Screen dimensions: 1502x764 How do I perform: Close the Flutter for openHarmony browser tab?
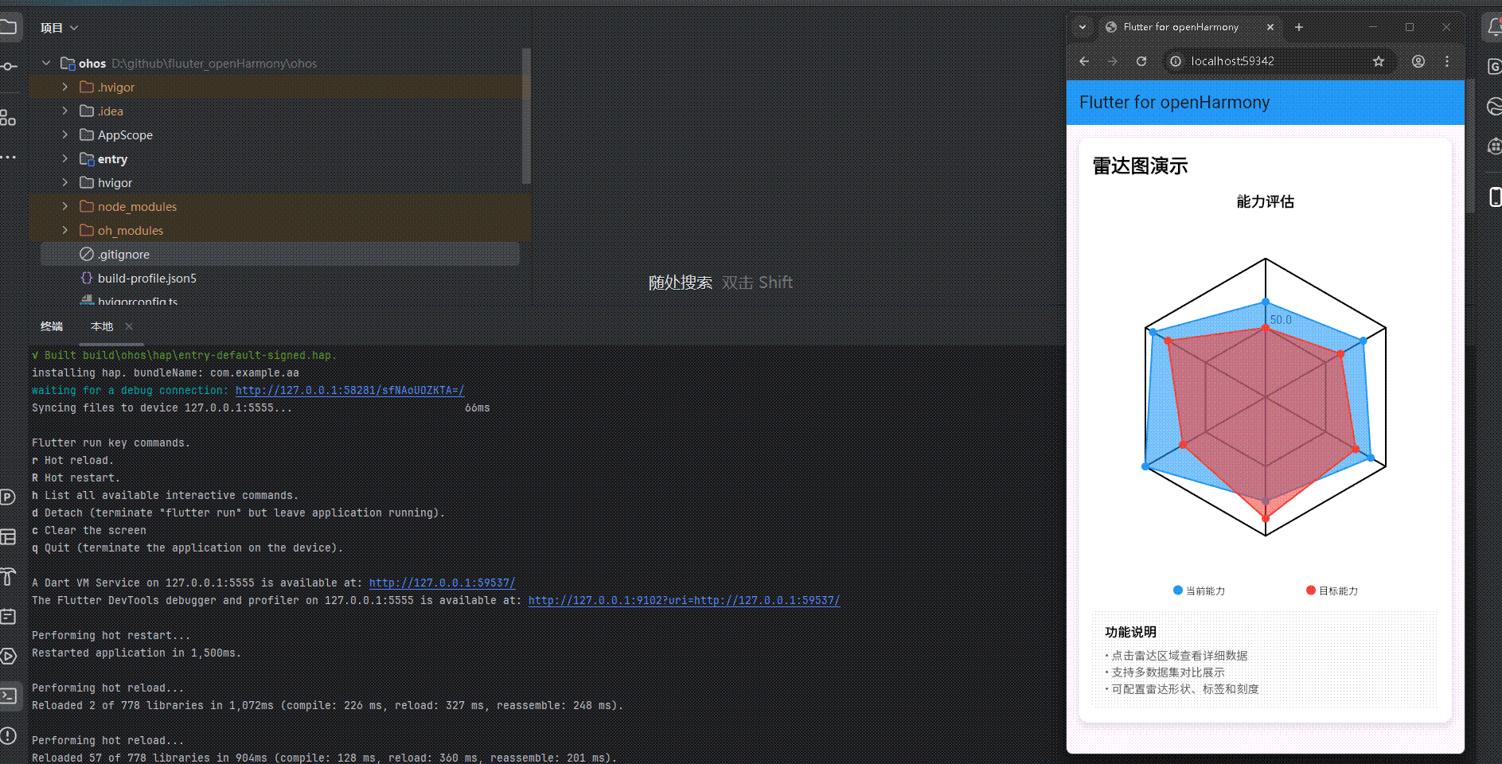tap(1270, 27)
